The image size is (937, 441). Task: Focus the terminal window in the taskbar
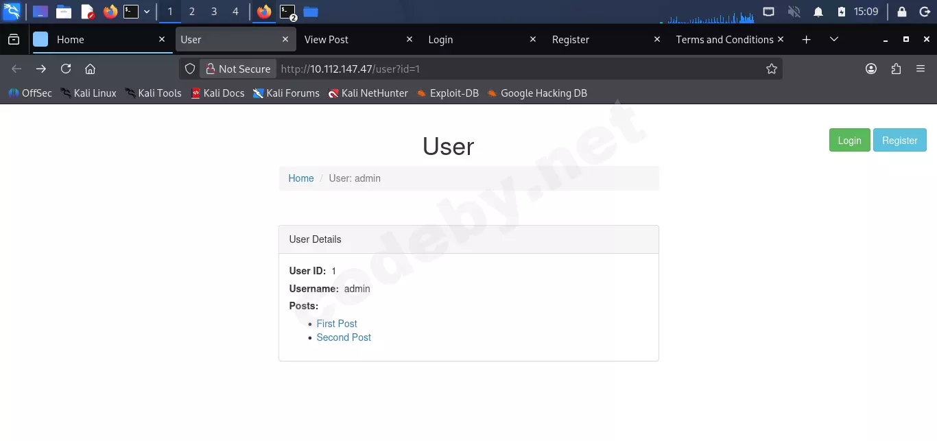point(288,12)
